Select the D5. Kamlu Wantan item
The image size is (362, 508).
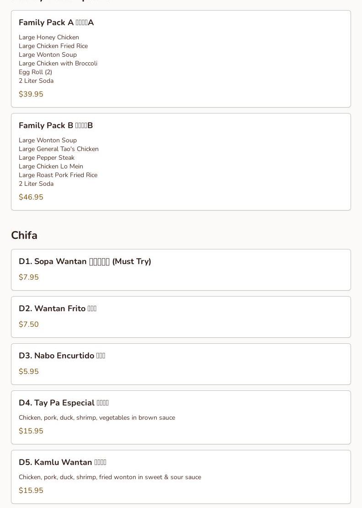(x=181, y=477)
